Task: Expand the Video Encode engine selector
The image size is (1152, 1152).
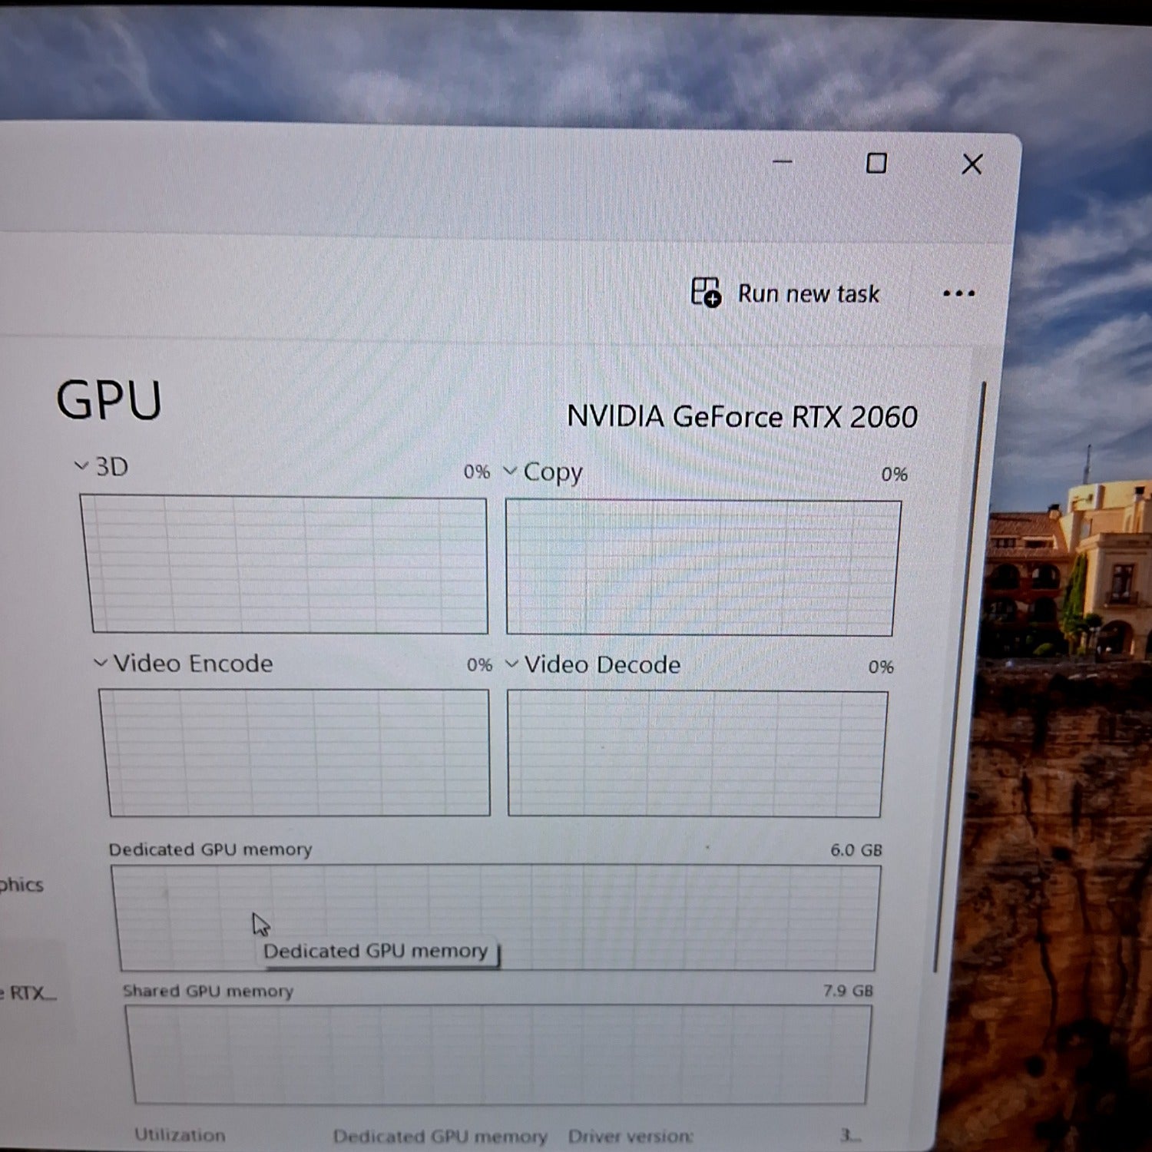Action: coord(184,663)
